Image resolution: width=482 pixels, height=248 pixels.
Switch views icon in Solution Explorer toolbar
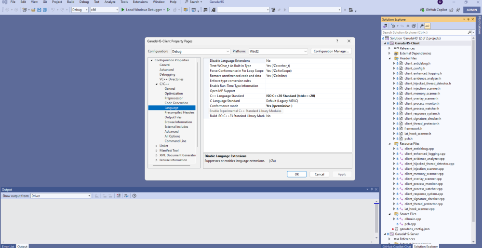pos(385,26)
